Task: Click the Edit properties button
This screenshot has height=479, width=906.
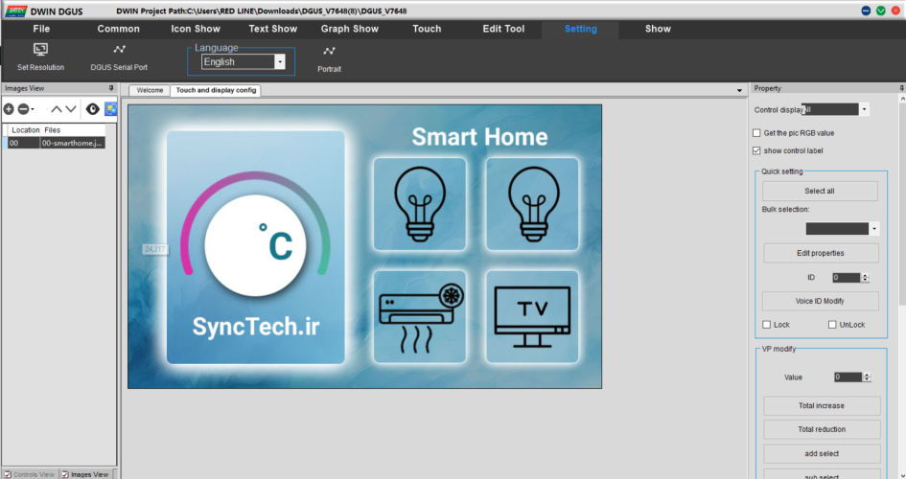Action: [820, 253]
